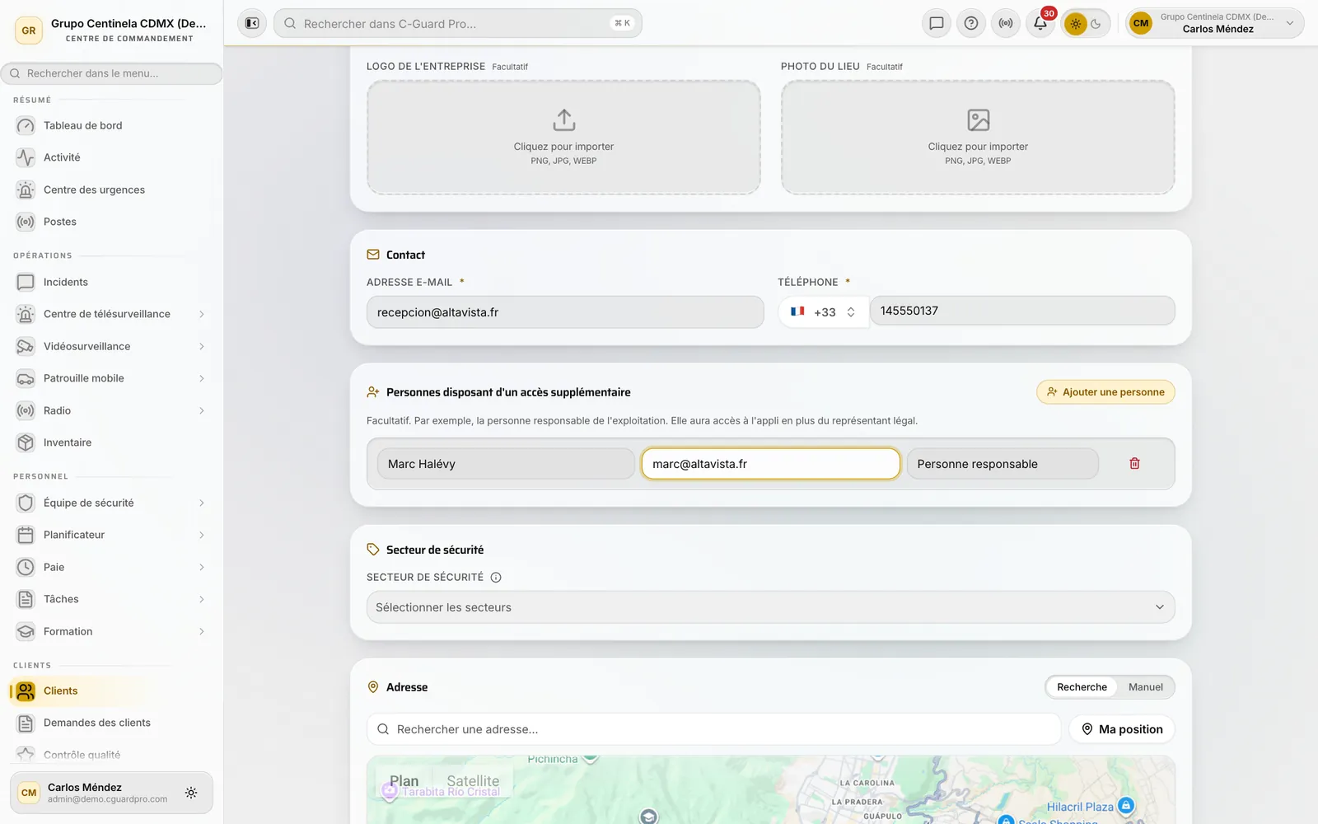Click the Tâches document icon
1318x824 pixels.
[26, 599]
